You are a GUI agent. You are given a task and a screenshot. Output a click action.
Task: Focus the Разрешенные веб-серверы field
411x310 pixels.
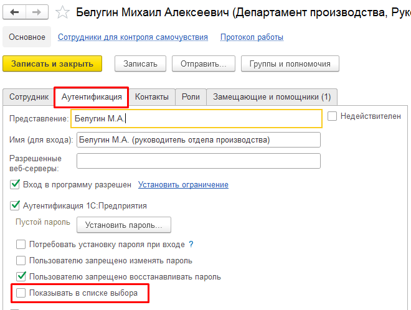pyautogui.click(x=199, y=161)
